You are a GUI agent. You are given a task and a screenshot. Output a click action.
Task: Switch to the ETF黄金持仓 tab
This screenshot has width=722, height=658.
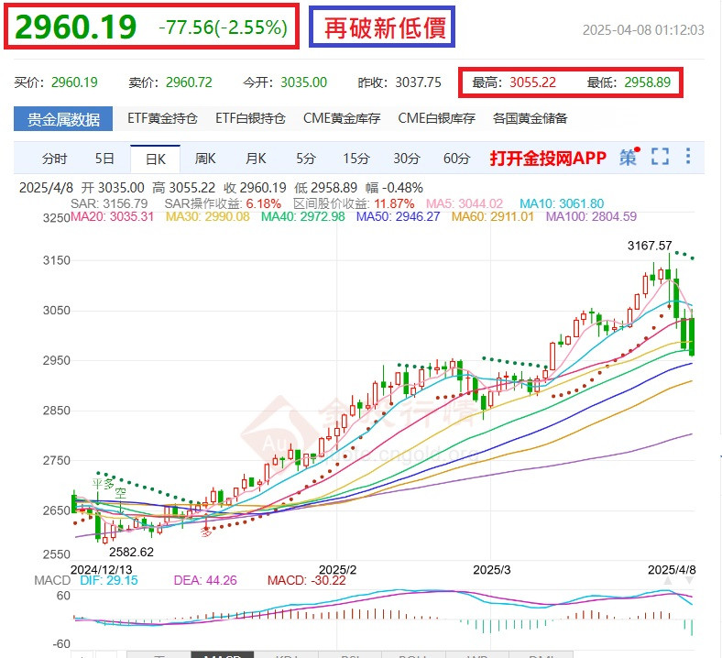pyautogui.click(x=162, y=118)
